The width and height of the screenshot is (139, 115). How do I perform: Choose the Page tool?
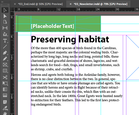coord(5,22)
